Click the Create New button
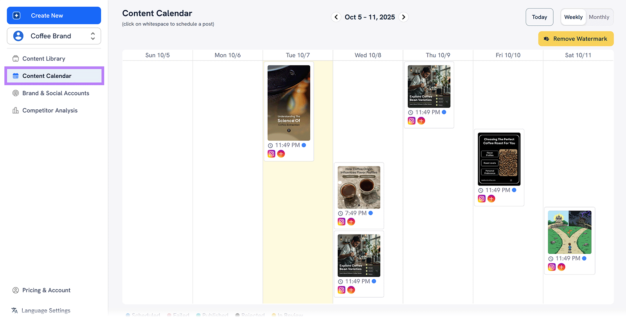 pyautogui.click(x=54, y=15)
